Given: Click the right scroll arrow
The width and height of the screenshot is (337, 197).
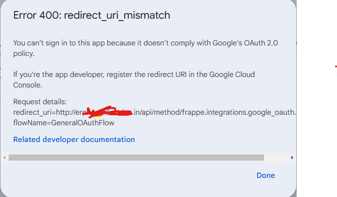Looking at the screenshot, I should 292,158.
